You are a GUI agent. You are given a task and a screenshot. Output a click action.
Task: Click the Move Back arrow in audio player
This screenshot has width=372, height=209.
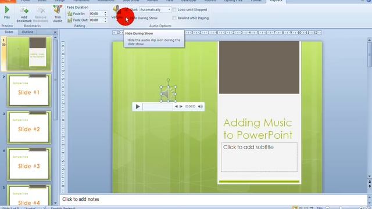point(176,107)
